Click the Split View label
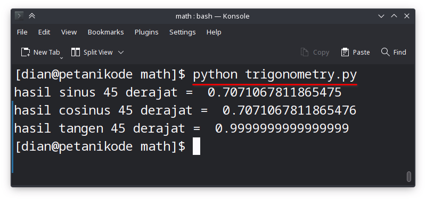426x200 pixels. (x=98, y=52)
